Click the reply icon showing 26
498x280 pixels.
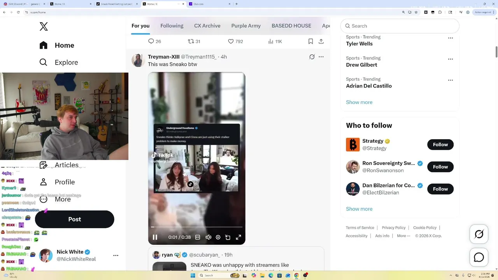click(x=151, y=41)
